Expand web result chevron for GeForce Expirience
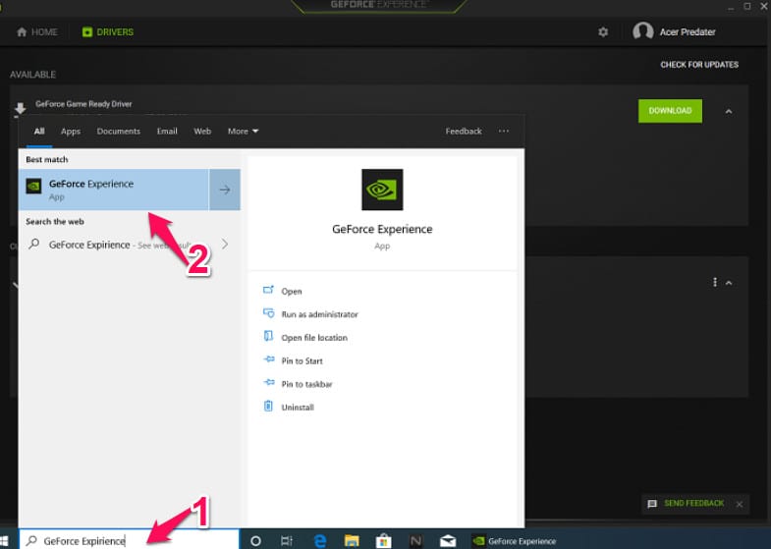The image size is (771, 549). tap(225, 245)
